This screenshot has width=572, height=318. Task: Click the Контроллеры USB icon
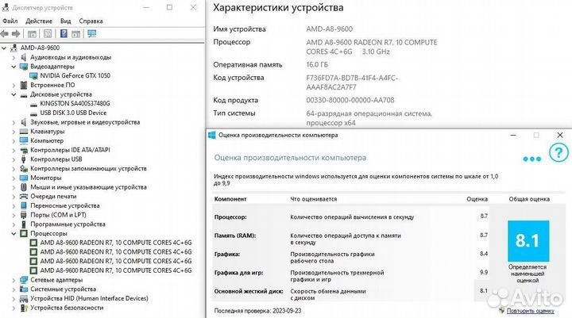(x=24, y=159)
